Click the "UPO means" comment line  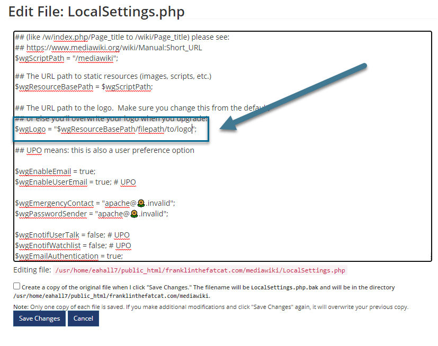click(x=104, y=150)
